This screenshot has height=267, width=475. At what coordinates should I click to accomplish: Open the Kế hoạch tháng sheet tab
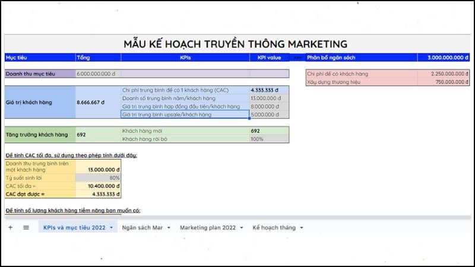pyautogui.click(x=274, y=228)
